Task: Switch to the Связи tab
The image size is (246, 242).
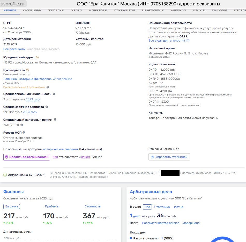Action: pyautogui.click(x=76, y=10)
